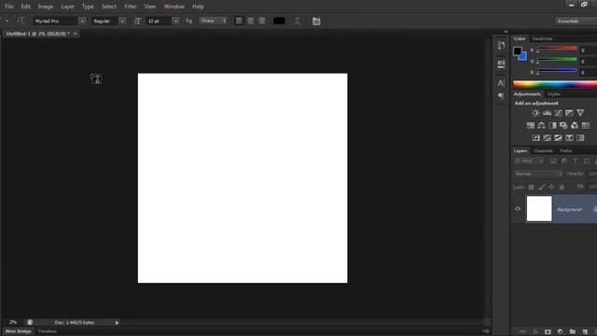Open the Window menu
This screenshot has width=597, height=336.
174,7
